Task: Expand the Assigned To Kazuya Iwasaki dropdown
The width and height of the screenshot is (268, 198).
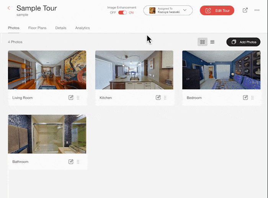Action: pyautogui.click(x=168, y=10)
